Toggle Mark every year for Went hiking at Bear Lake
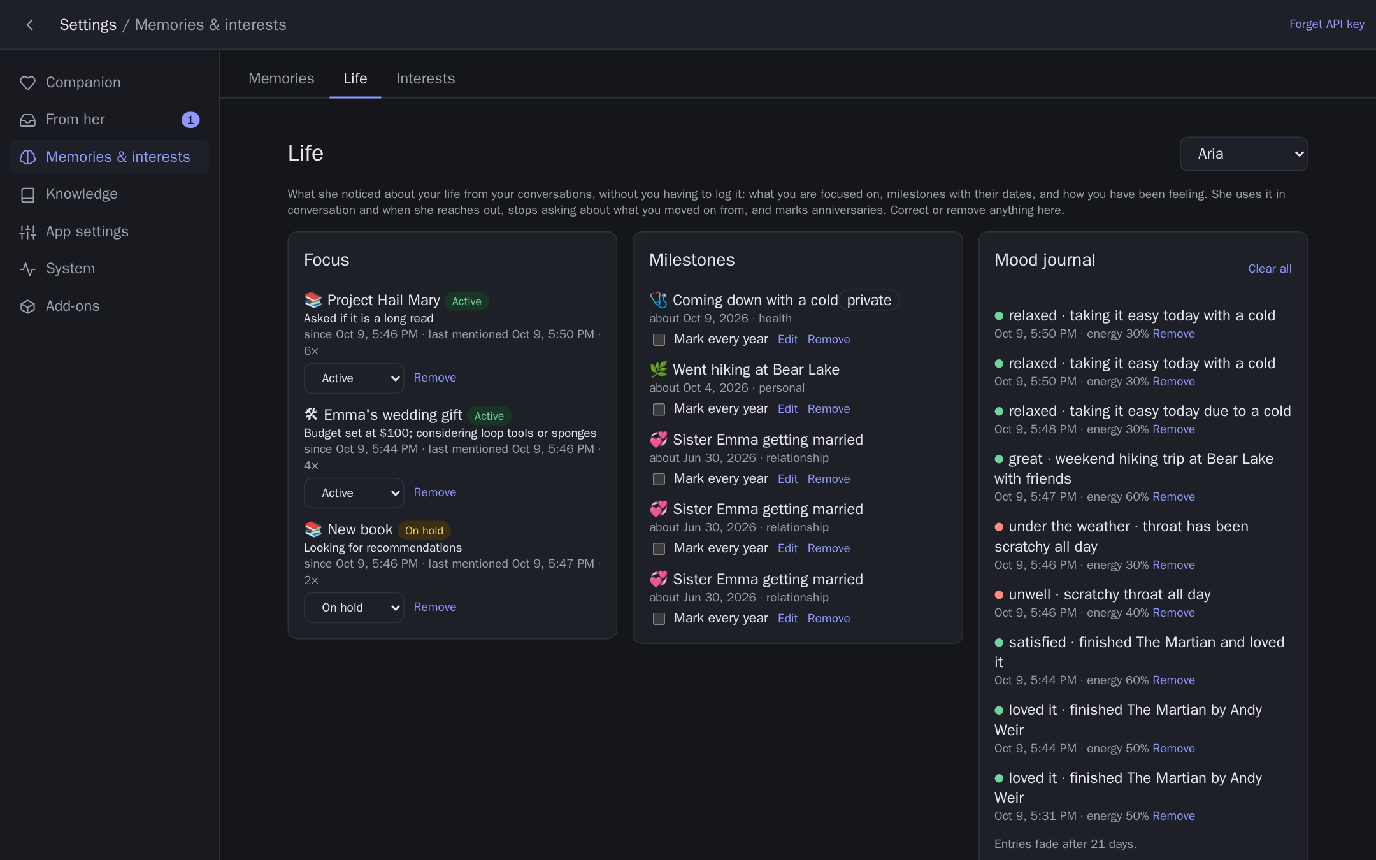The image size is (1376, 860). (659, 409)
